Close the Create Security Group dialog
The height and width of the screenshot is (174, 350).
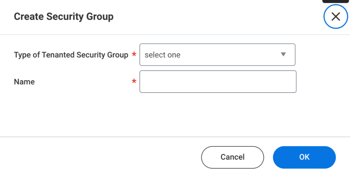click(336, 17)
